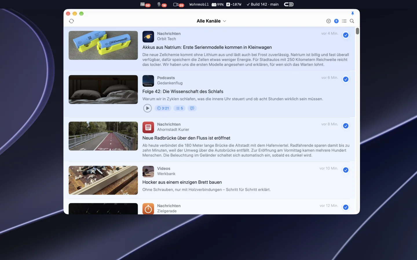417x260 pixels.
Task: Open the chapters chip showing 5
Action: point(180,108)
